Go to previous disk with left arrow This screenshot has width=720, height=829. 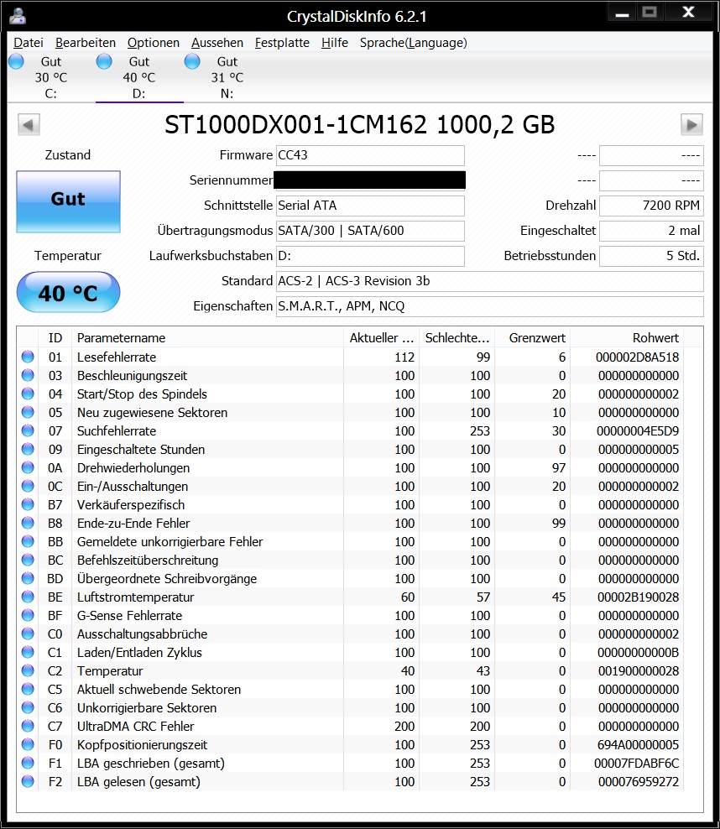(x=29, y=125)
